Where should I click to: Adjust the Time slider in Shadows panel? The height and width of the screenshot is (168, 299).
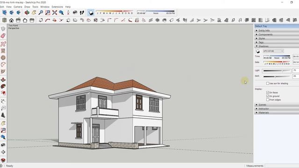[x=277, y=56]
